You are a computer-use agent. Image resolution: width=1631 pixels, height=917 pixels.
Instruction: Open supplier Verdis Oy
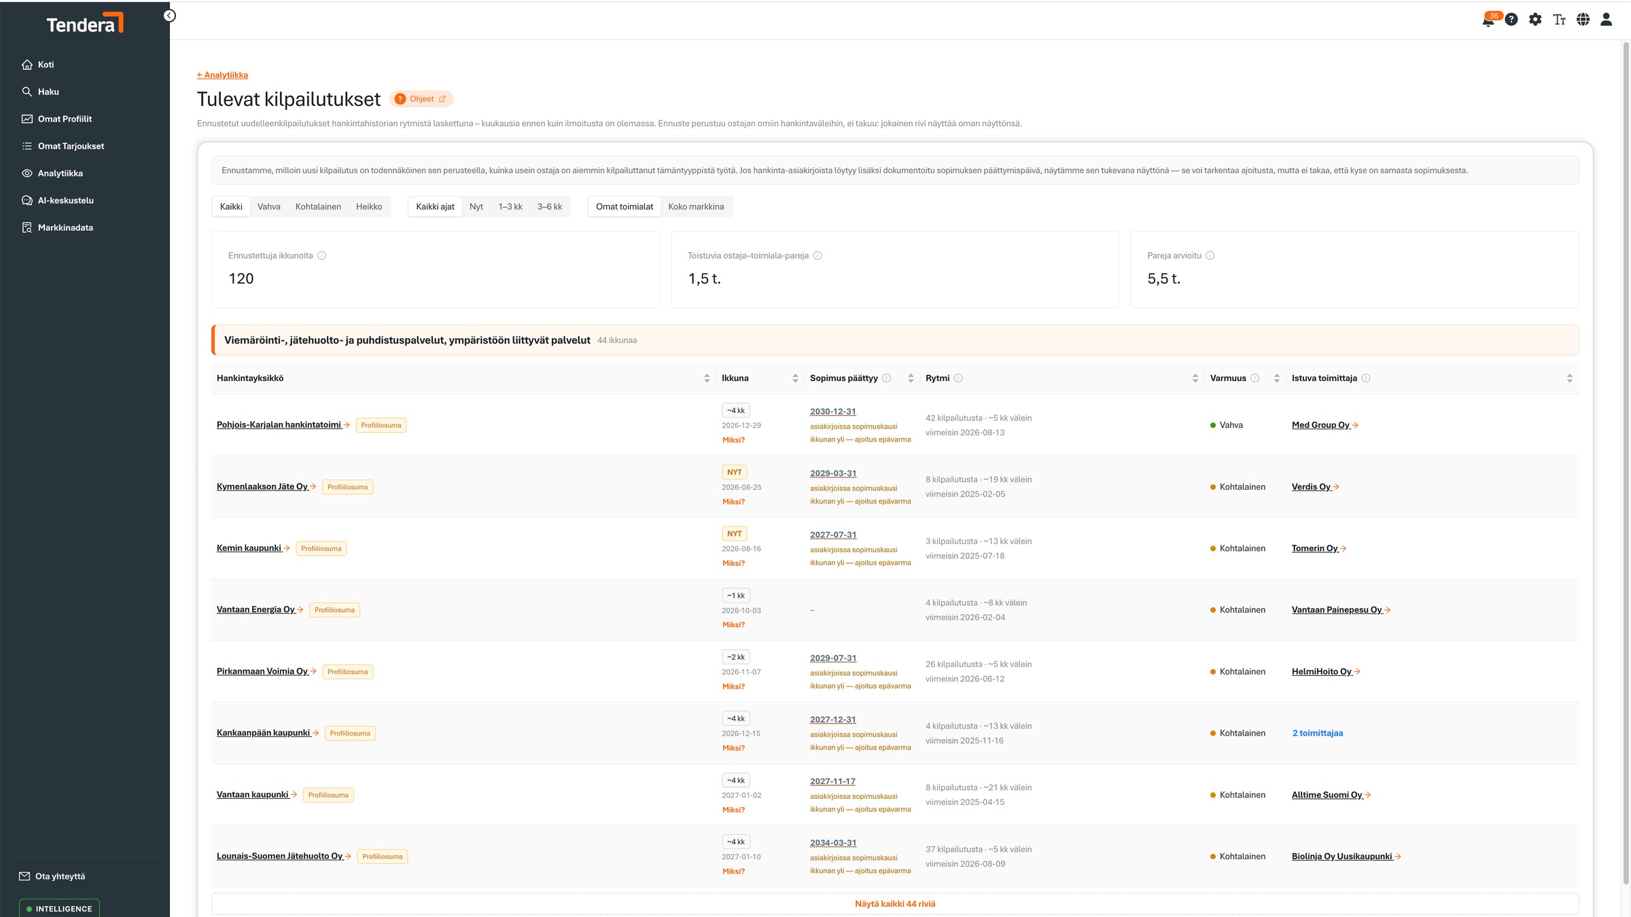click(x=1316, y=487)
